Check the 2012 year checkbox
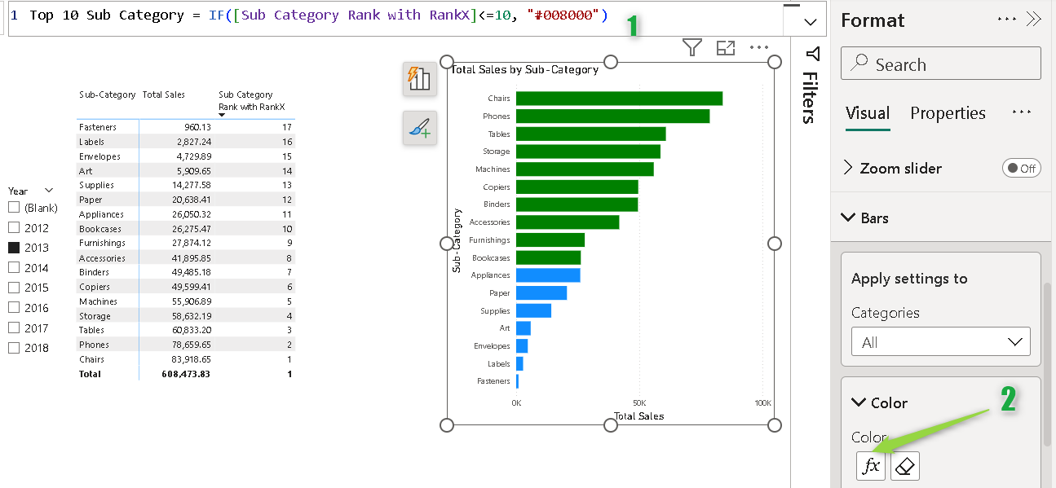The width and height of the screenshot is (1056, 488). pyautogui.click(x=14, y=228)
